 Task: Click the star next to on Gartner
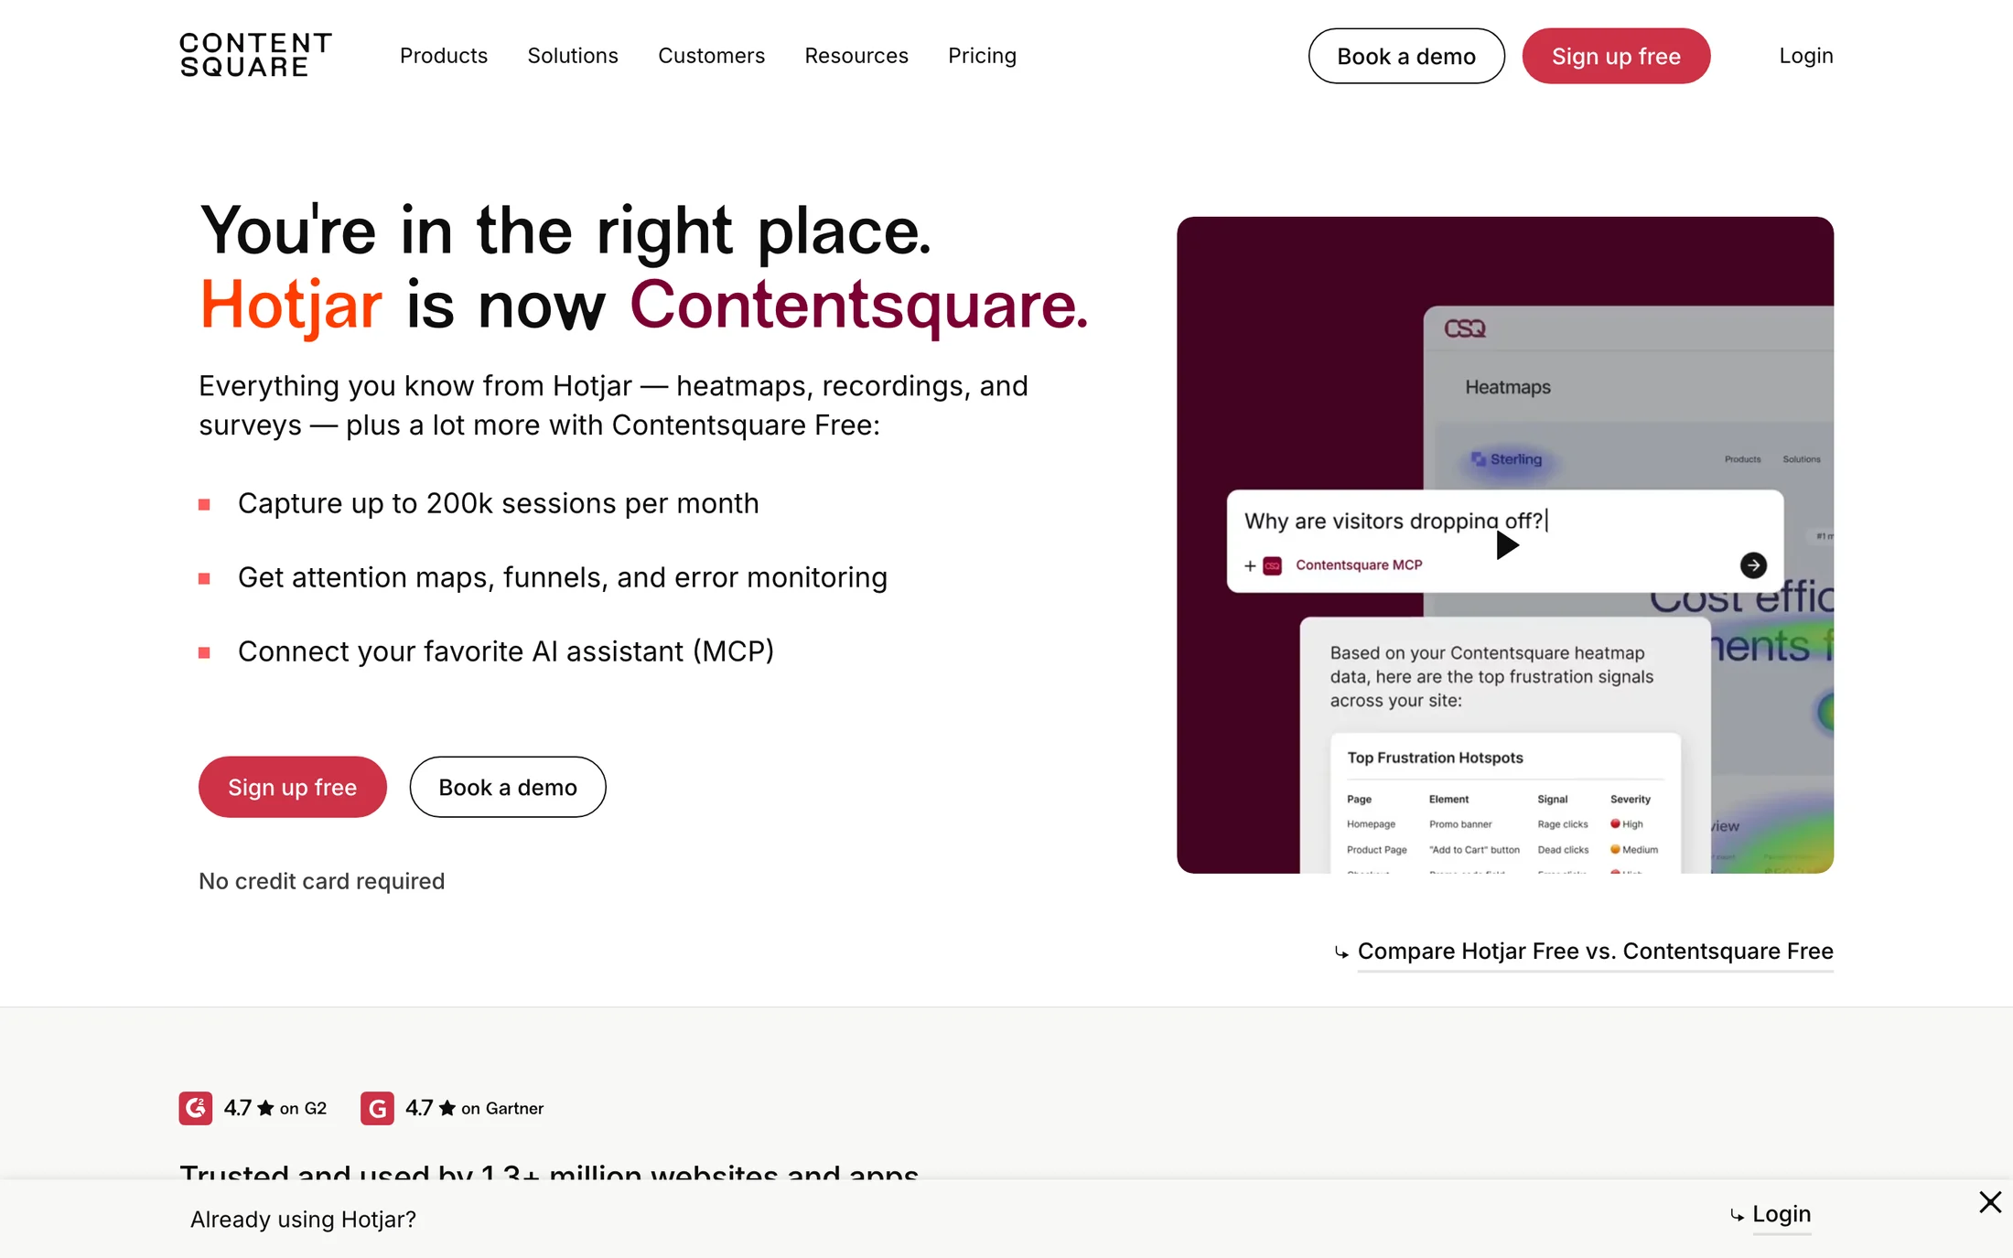click(447, 1108)
